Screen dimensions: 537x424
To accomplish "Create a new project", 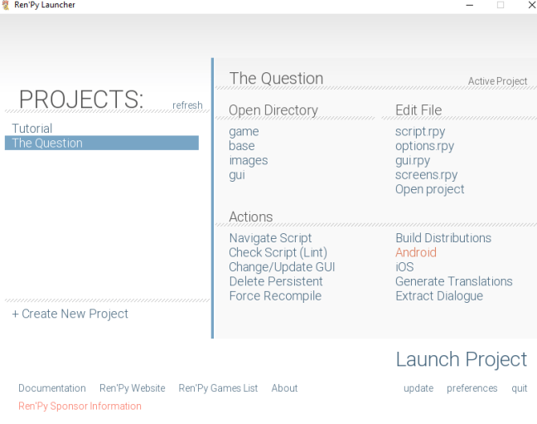I will click(70, 314).
